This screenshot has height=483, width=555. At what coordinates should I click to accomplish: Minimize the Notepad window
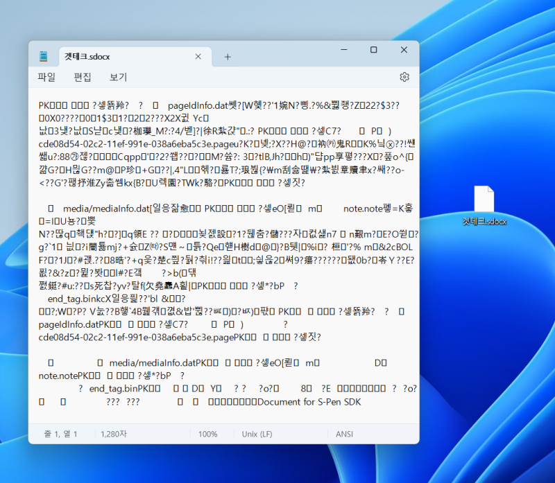pos(343,51)
